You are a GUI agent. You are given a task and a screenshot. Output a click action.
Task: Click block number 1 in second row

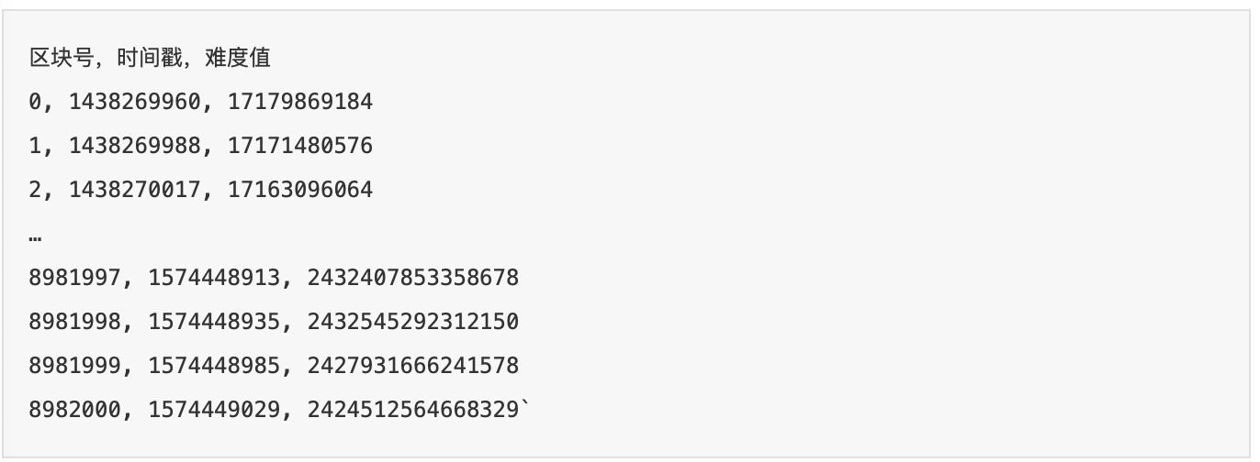(35, 146)
